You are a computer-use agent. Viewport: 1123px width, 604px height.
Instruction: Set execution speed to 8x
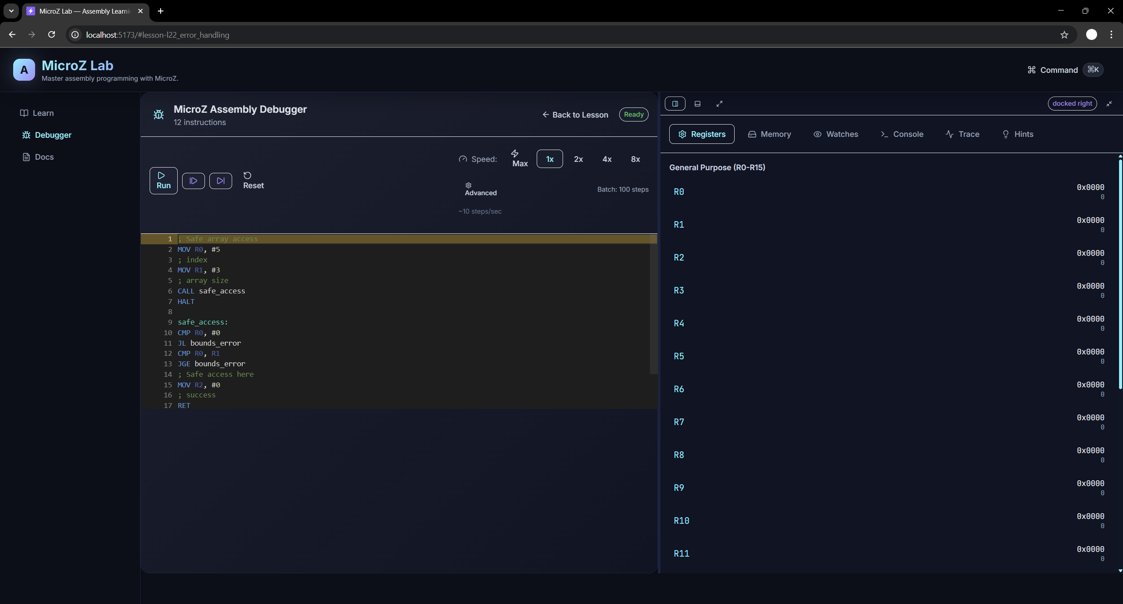(x=635, y=159)
